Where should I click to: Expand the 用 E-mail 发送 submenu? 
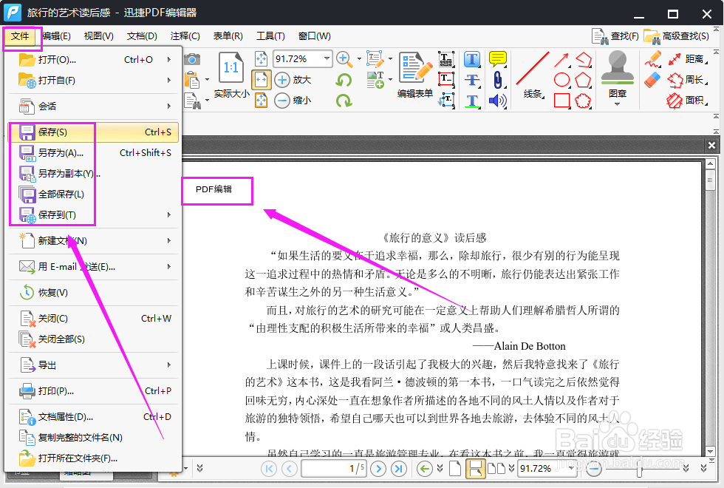tap(93, 267)
